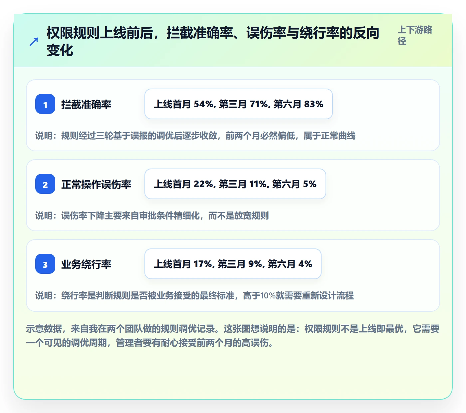Click the footer paragraph starting with 示意数据
This screenshot has height=413, width=466.
tap(233, 336)
